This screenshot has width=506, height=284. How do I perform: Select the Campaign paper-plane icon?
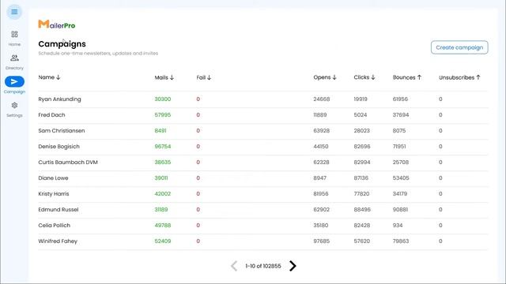coord(14,82)
